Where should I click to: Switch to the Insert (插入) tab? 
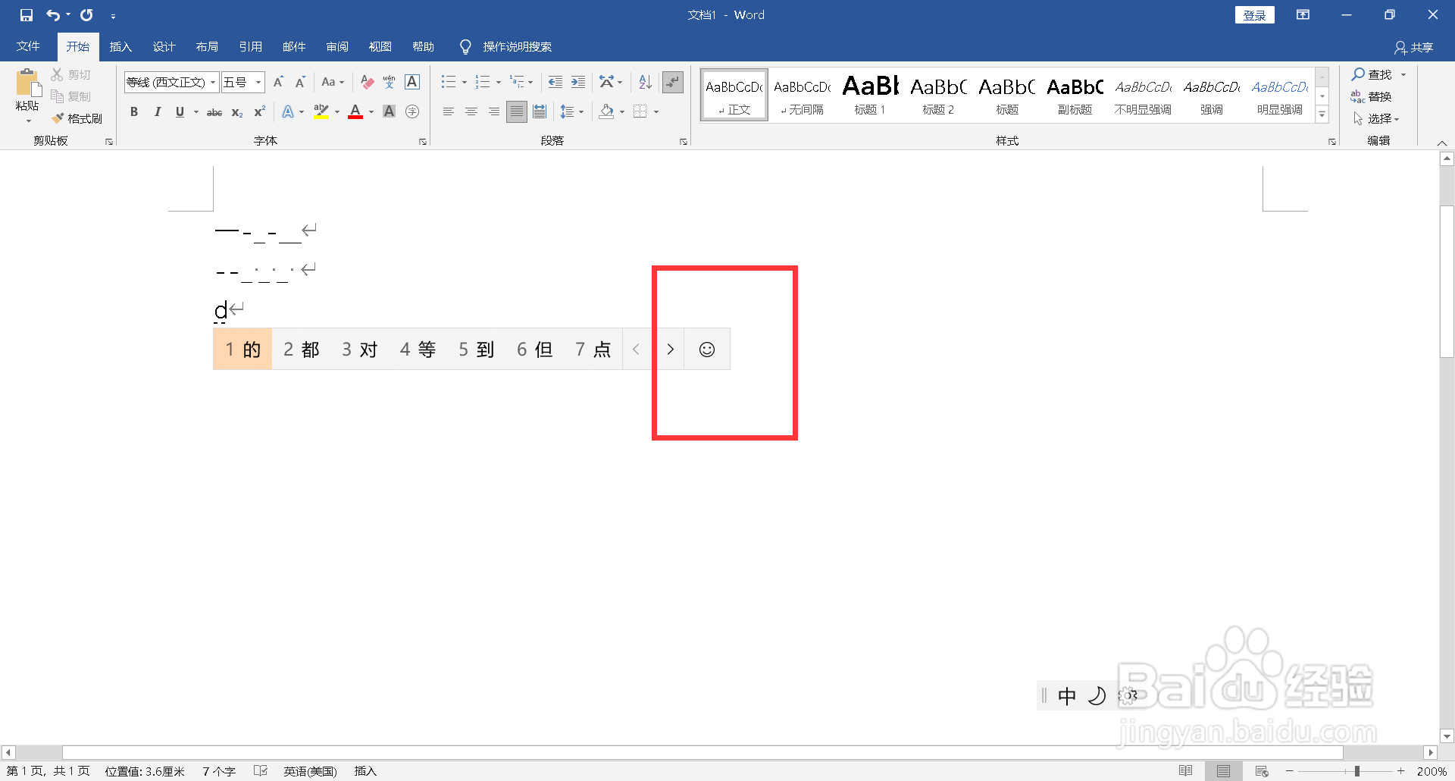coord(120,47)
